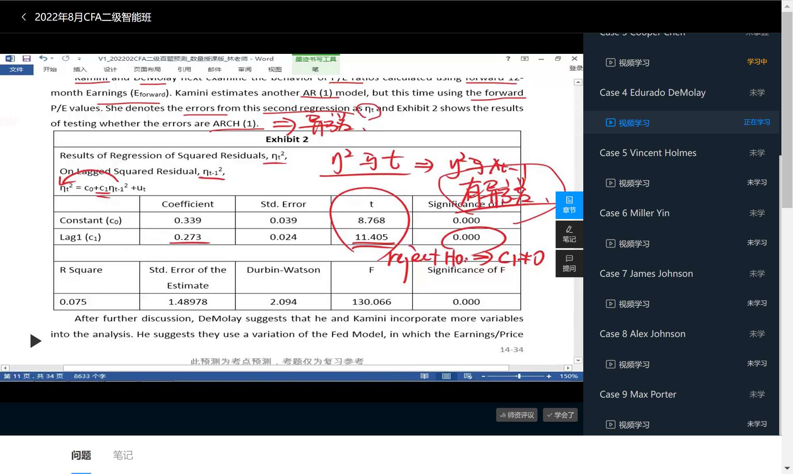Switch to Word web layout view icon
Screen dimensions: 793x474
tap(468, 376)
